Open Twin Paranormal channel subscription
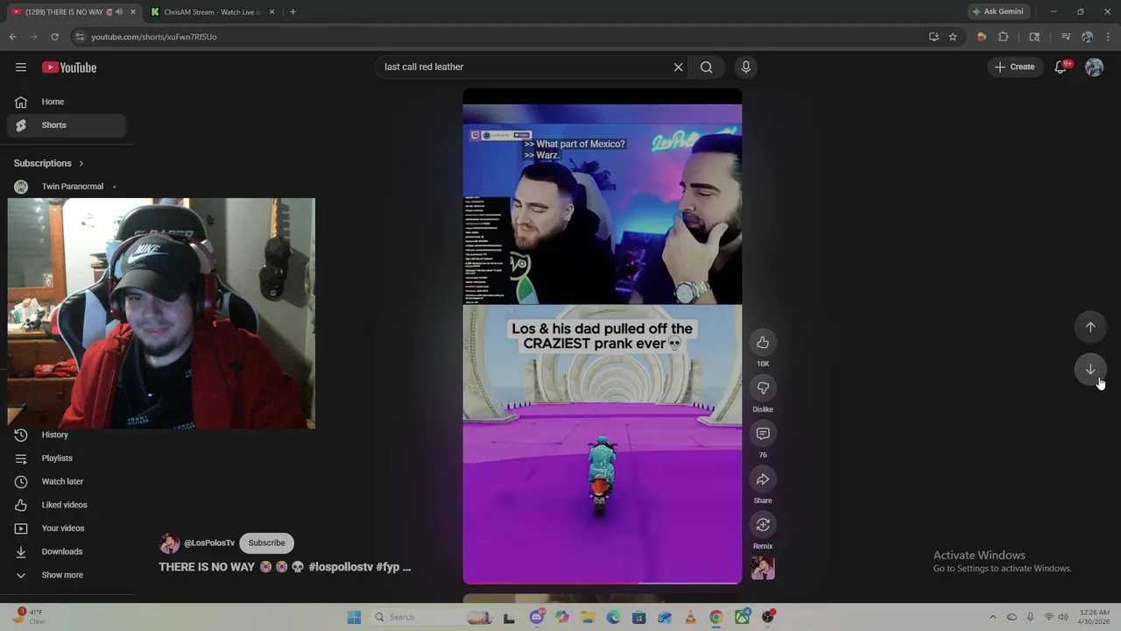Viewport: 1121px width, 631px height. [67, 187]
